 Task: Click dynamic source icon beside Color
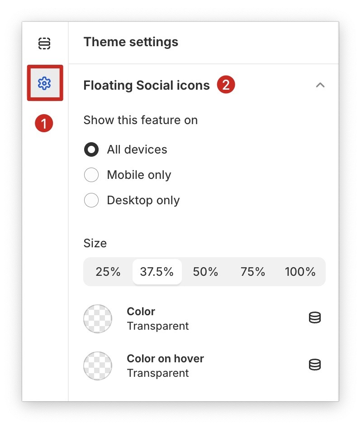click(x=314, y=318)
